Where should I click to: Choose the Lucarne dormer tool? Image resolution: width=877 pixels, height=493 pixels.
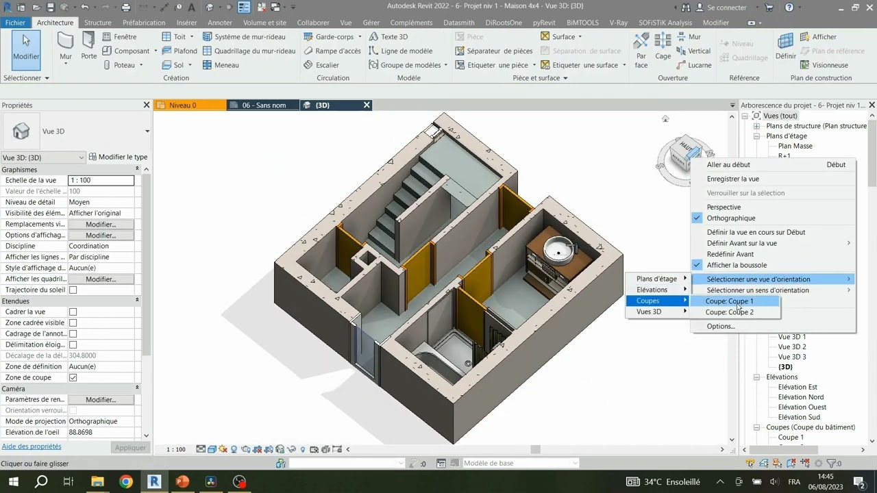coord(693,65)
